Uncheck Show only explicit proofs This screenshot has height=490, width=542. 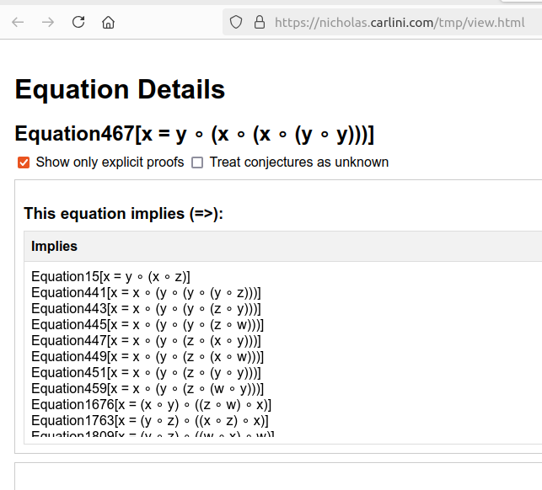[x=24, y=162]
